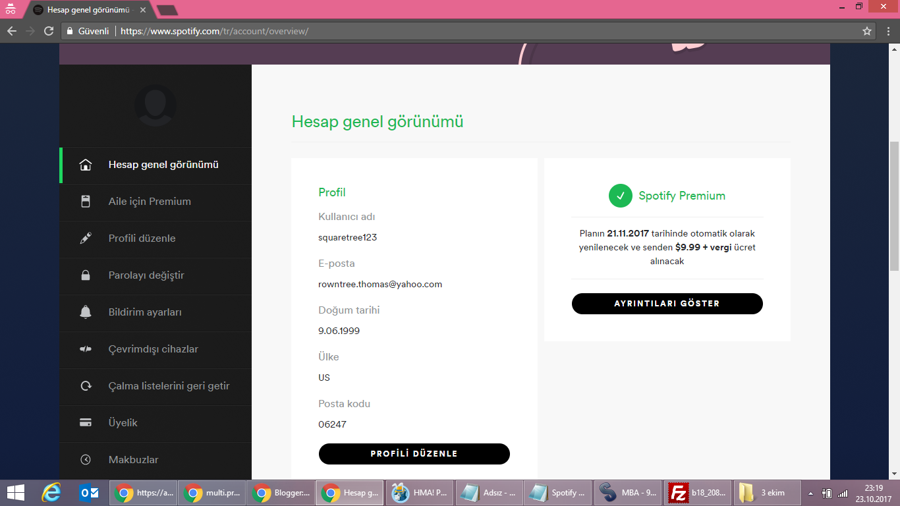Click the birth date 9.06.1999
Viewport: 900px width, 506px height.
tap(339, 331)
